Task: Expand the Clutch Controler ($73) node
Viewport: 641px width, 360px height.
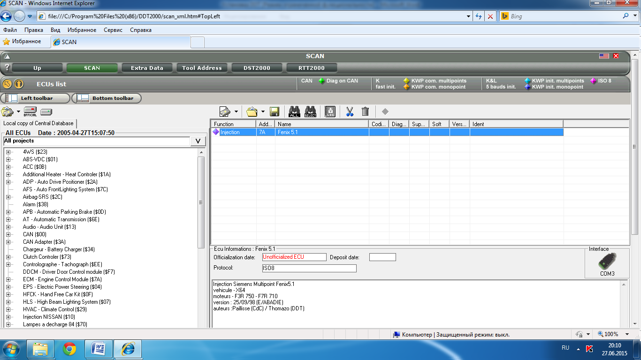Action: (x=8, y=257)
